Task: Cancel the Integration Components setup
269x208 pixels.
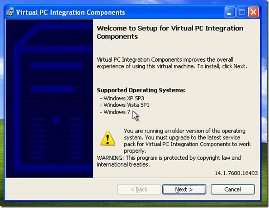Action: pyautogui.click(x=232, y=189)
